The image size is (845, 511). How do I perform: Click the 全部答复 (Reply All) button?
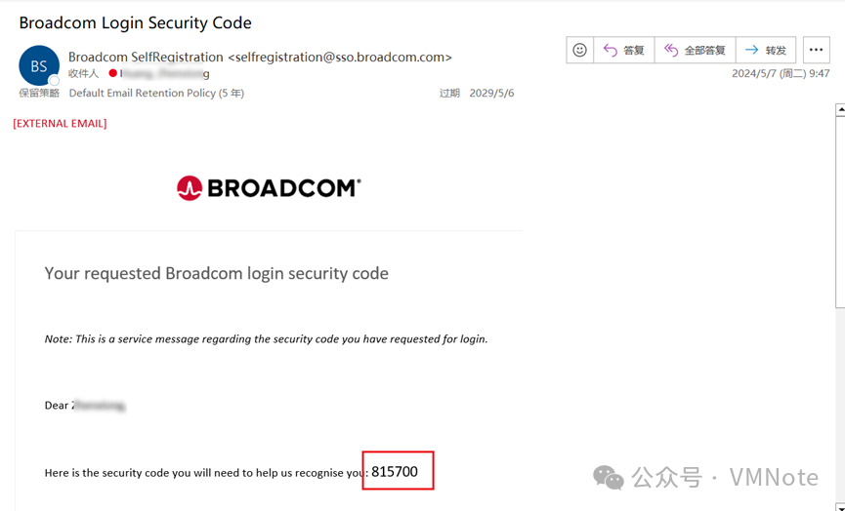click(695, 50)
